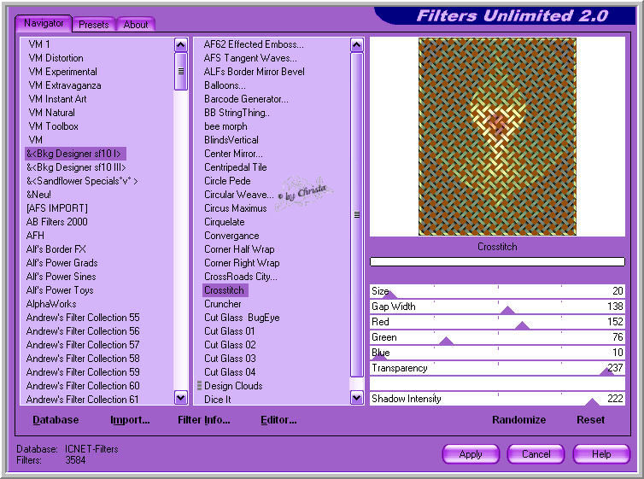The image size is (644, 479).
Task: Open the About tab
Action: [x=136, y=25]
